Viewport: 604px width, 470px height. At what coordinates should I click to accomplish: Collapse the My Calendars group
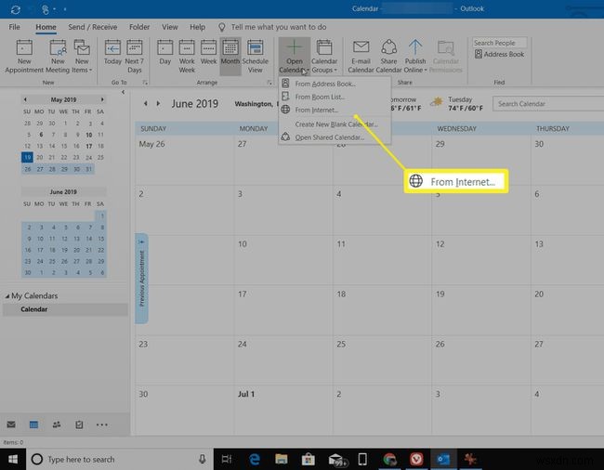click(x=7, y=296)
